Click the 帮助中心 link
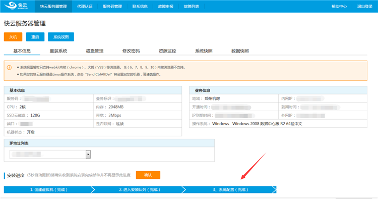This screenshot has height=199, width=378. [339, 6]
